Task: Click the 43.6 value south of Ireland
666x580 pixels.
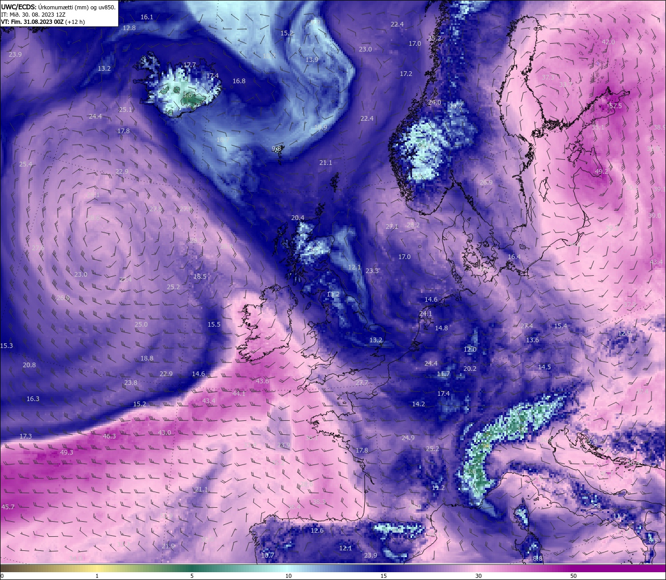Action: point(263,381)
